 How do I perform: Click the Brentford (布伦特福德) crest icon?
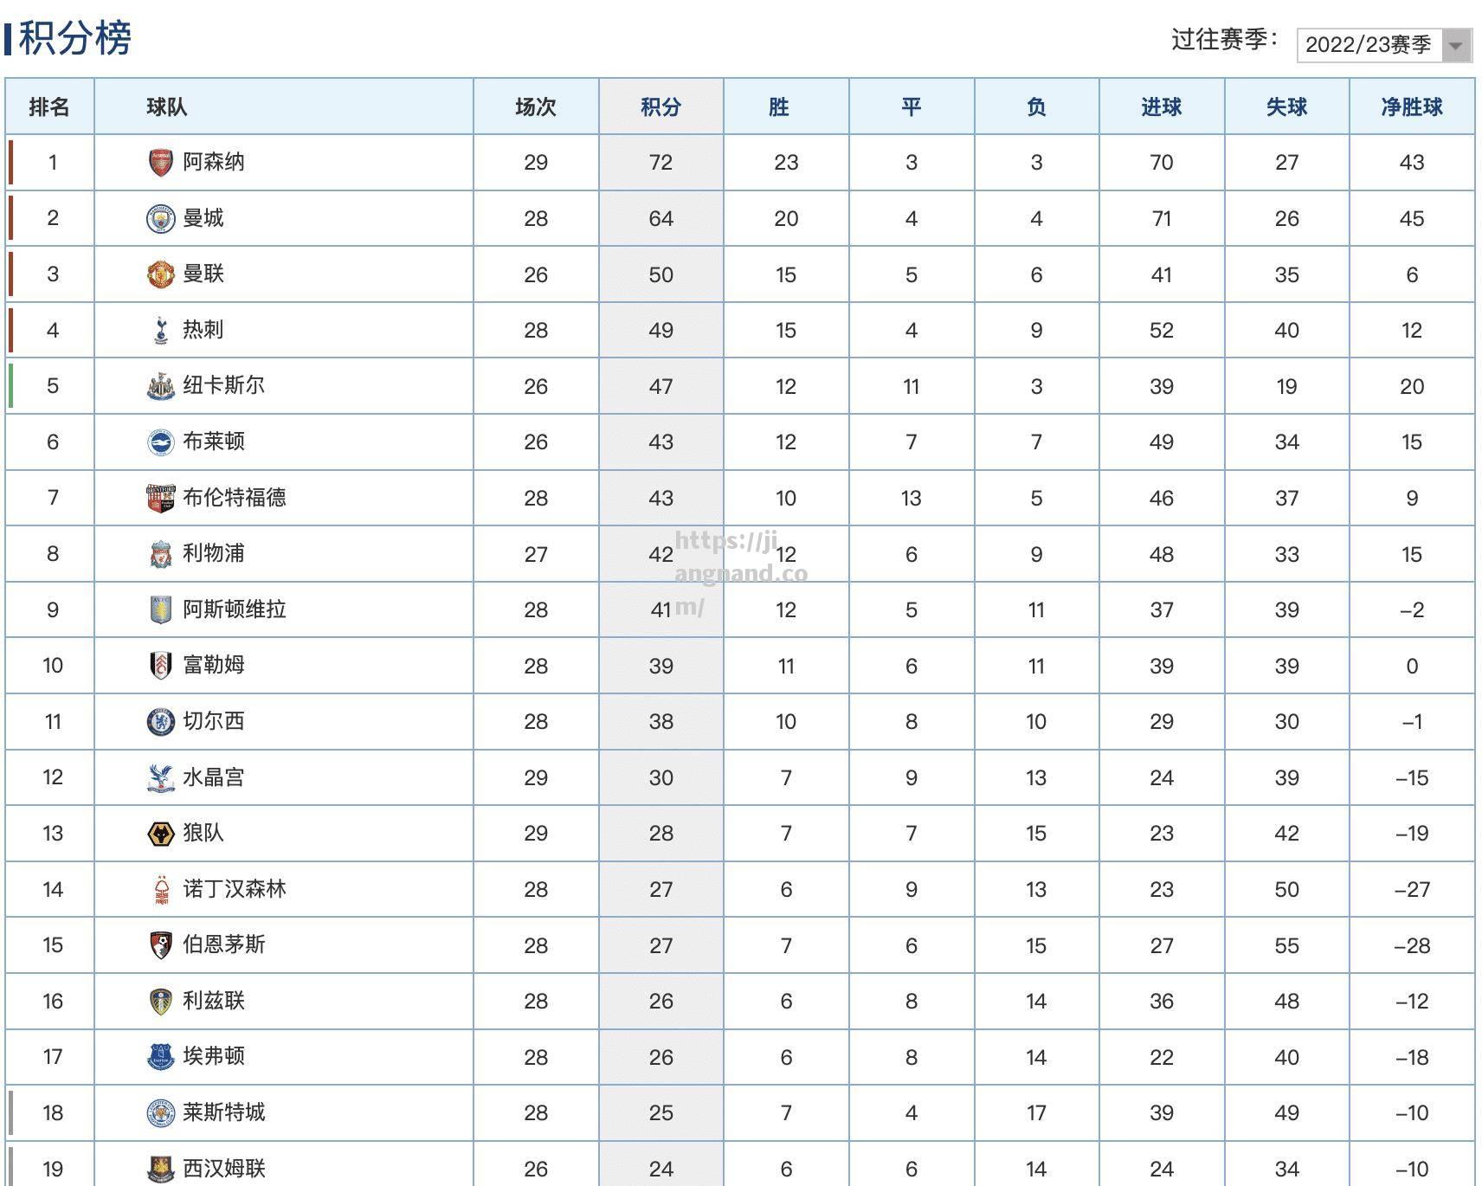tap(161, 498)
